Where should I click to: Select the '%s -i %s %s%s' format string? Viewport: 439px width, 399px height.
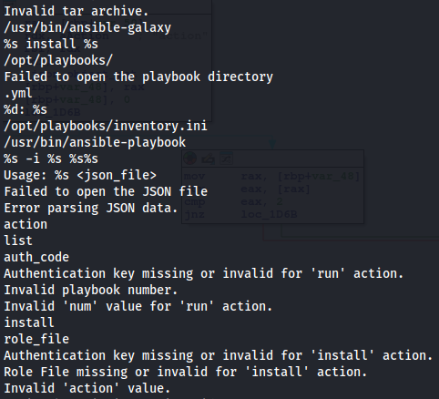click(51, 159)
